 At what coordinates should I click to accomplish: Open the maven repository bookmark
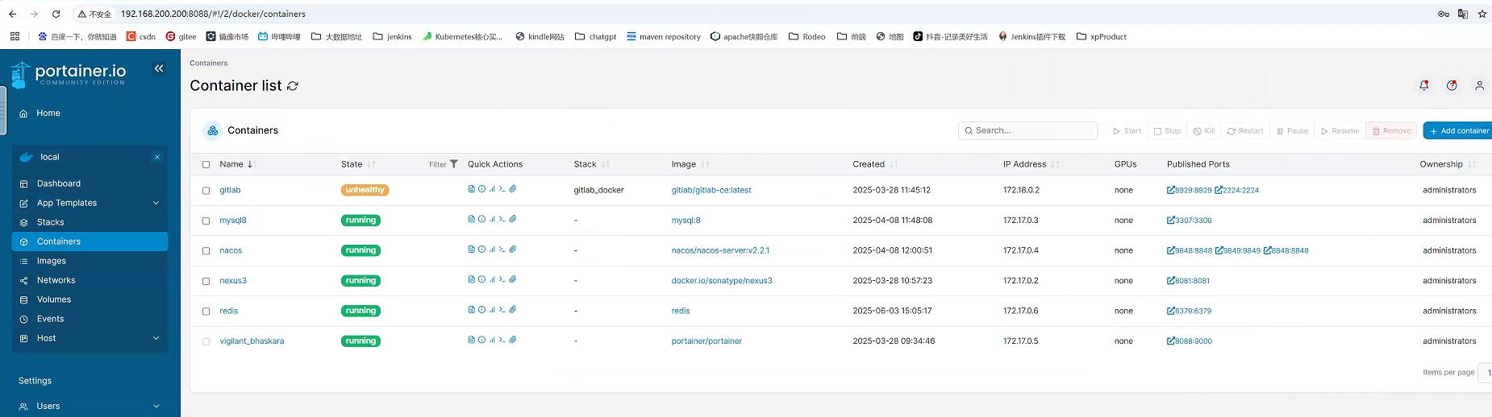664,36
